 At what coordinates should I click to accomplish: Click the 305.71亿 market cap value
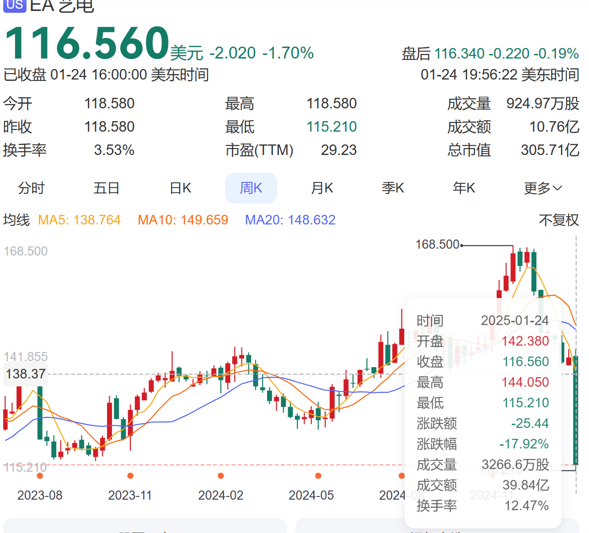point(550,150)
